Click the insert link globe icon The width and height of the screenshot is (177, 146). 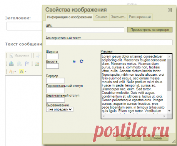[x=11, y=64]
